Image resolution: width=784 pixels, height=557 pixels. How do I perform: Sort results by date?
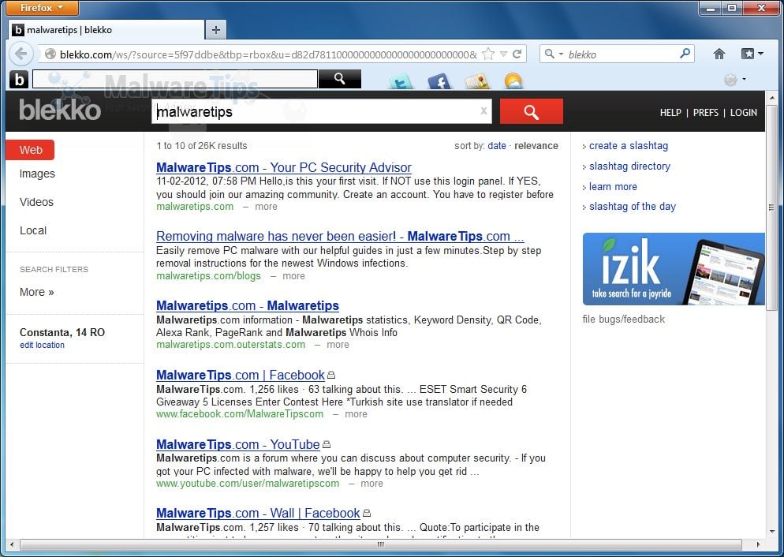(x=496, y=145)
